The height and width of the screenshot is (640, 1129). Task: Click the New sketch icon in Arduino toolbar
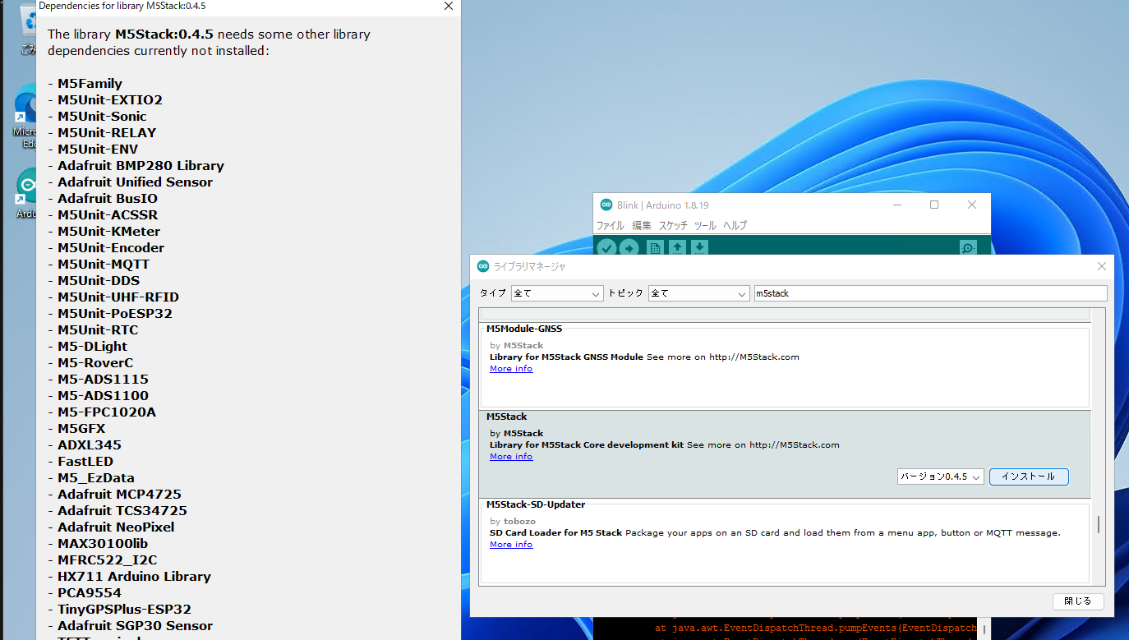655,247
